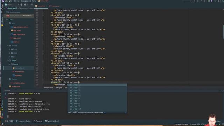The width and height of the screenshot is (224, 126).
Task: Open app.html in project tree
Action: click(x=17, y=30)
